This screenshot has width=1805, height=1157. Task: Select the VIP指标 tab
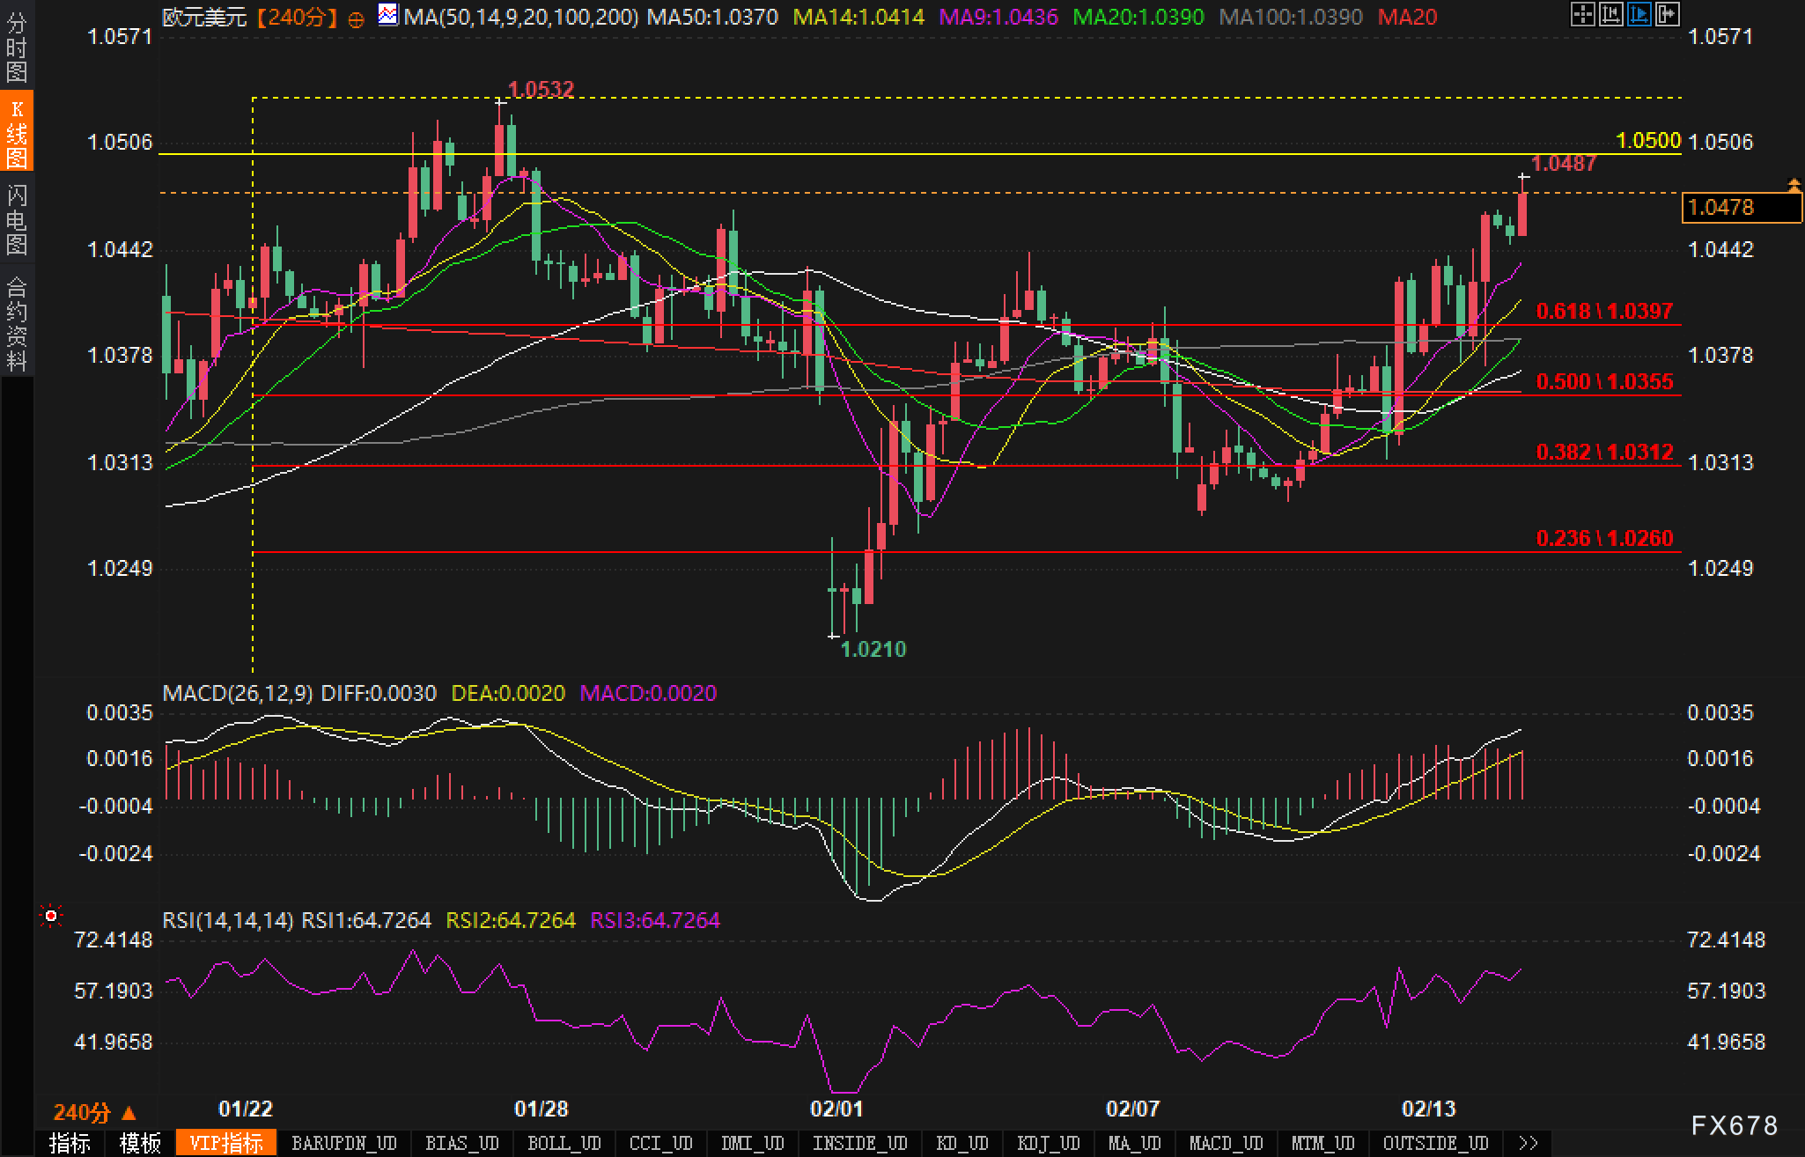[x=226, y=1143]
